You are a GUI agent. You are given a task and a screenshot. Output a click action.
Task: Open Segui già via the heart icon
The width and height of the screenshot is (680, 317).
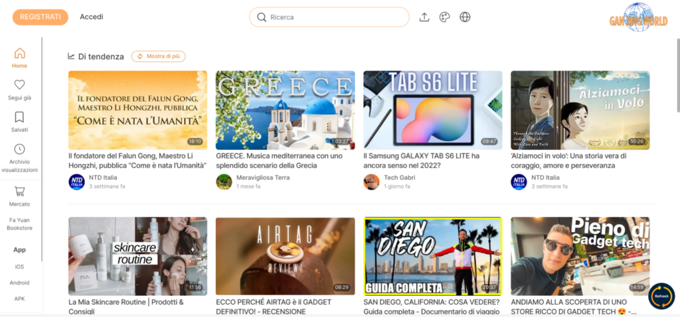click(x=19, y=84)
